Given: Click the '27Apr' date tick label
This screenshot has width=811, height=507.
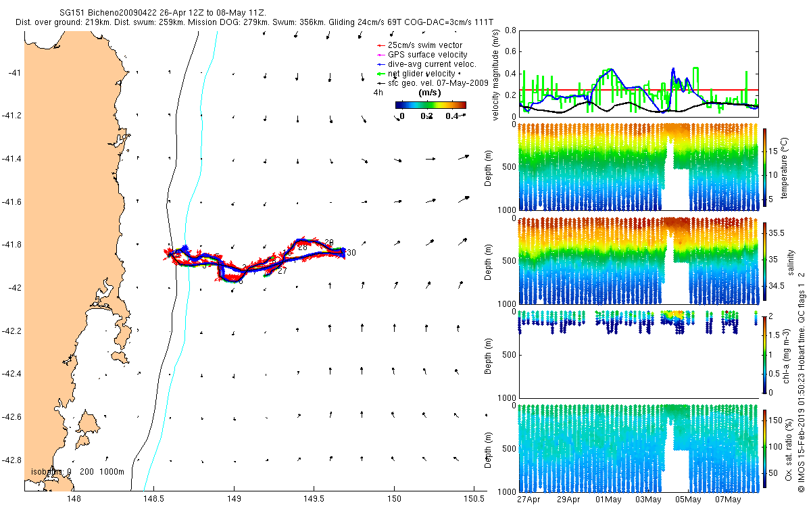Looking at the screenshot, I should pos(529,500).
